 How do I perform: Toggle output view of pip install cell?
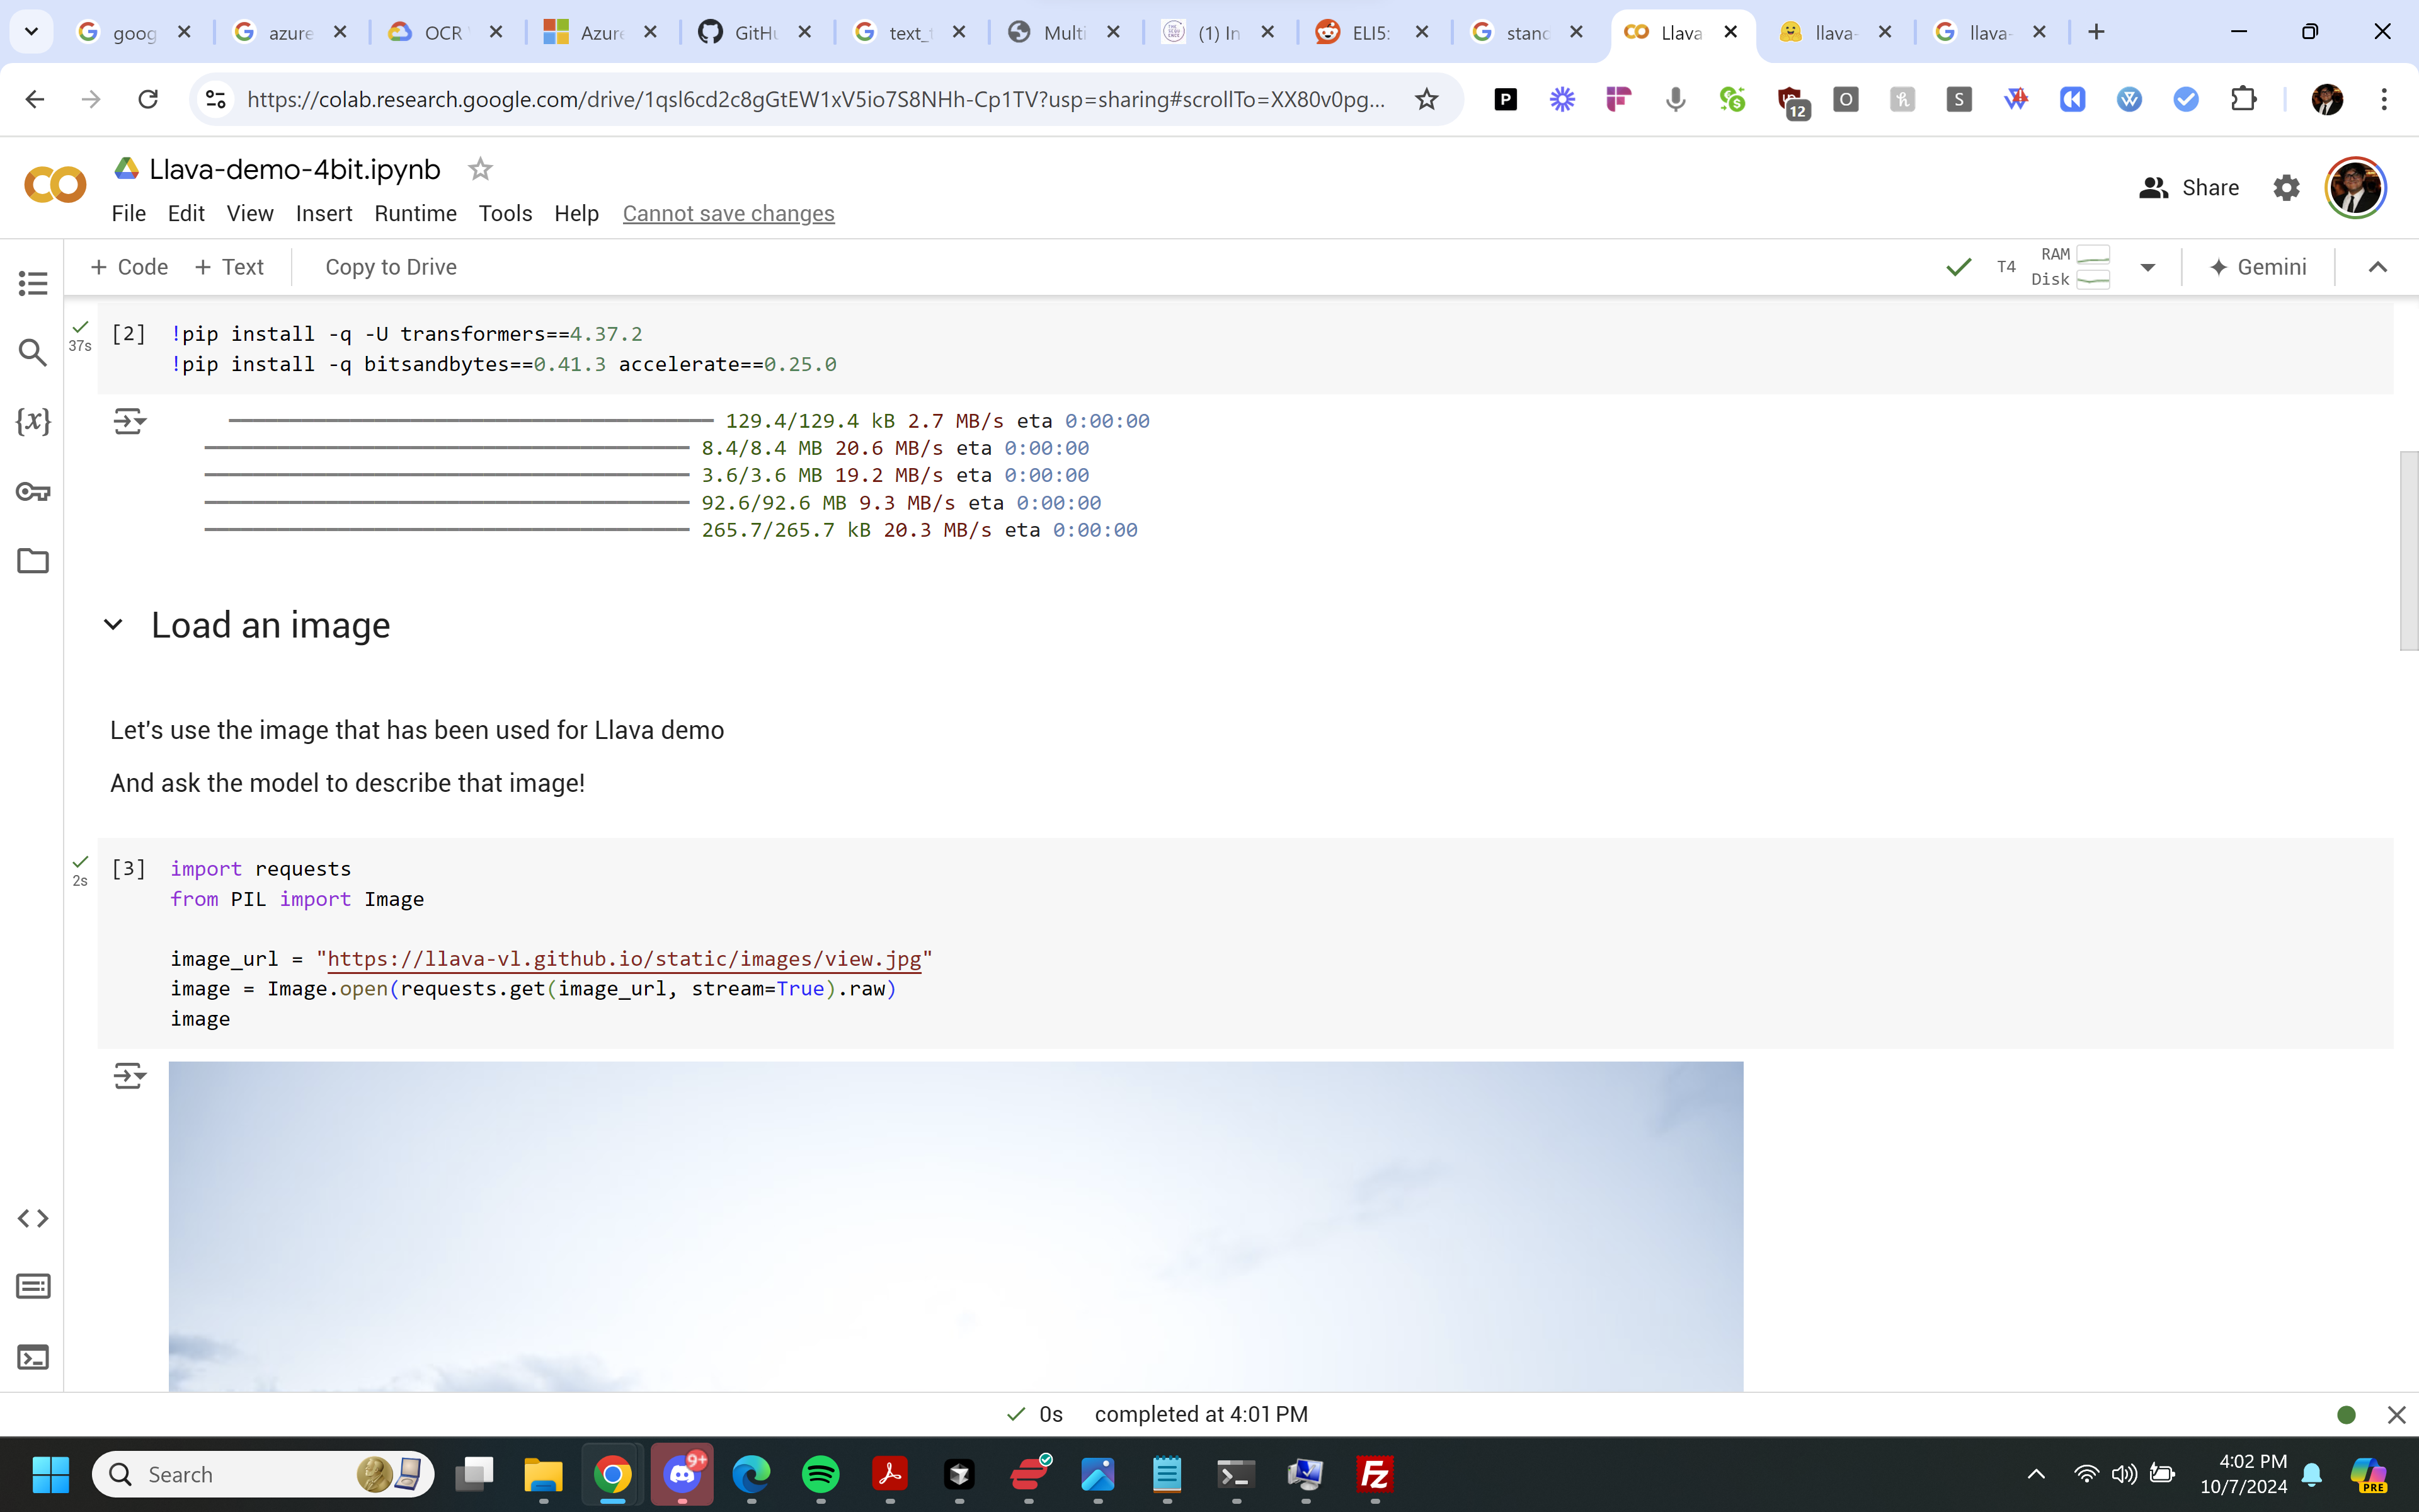129,421
